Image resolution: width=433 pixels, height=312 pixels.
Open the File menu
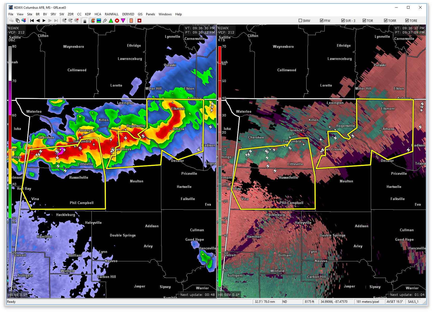pos(11,14)
